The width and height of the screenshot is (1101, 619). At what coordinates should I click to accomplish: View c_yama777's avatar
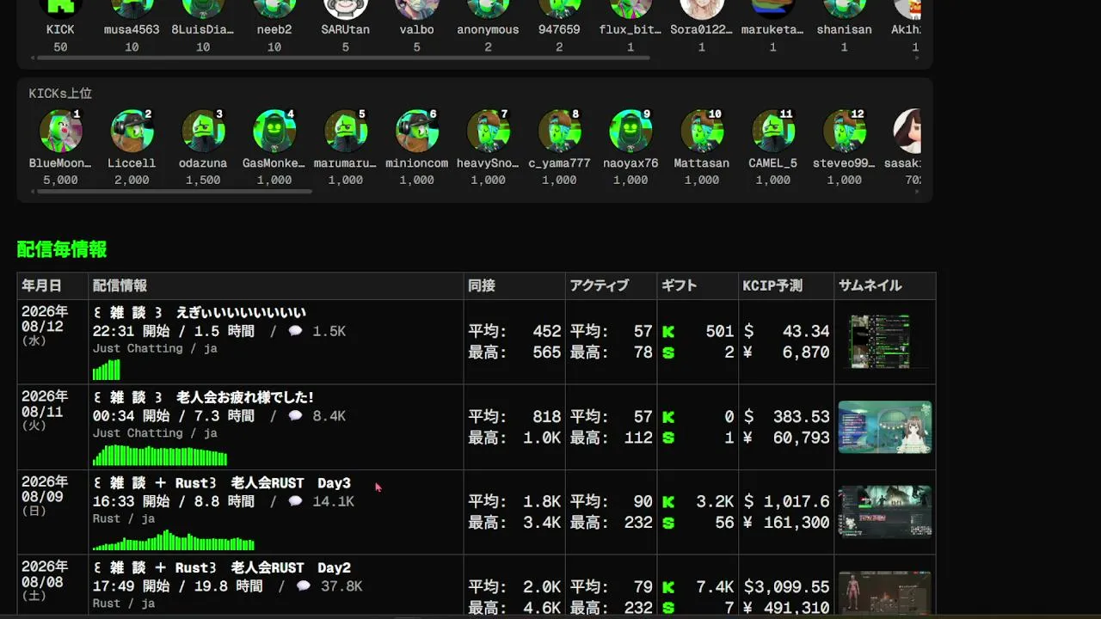point(559,132)
